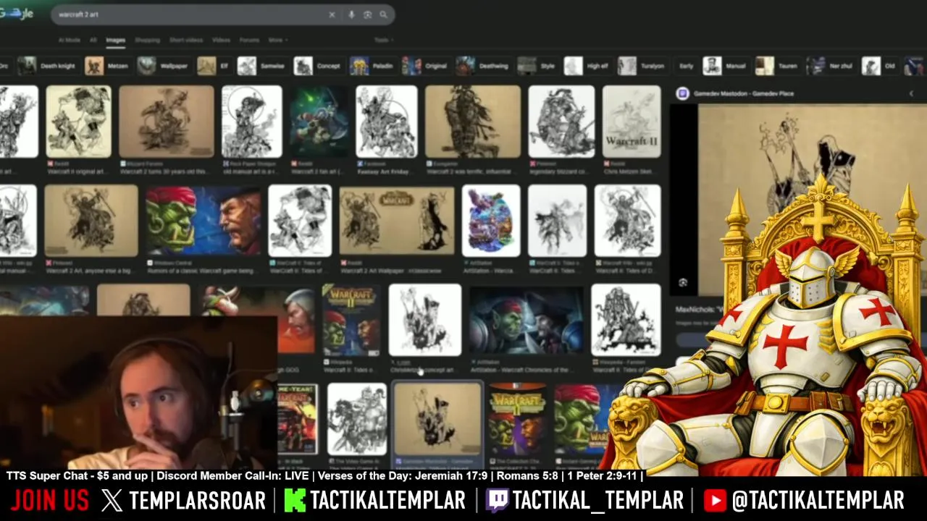Open the Short videos tab
This screenshot has width=927, height=521.
pos(186,40)
